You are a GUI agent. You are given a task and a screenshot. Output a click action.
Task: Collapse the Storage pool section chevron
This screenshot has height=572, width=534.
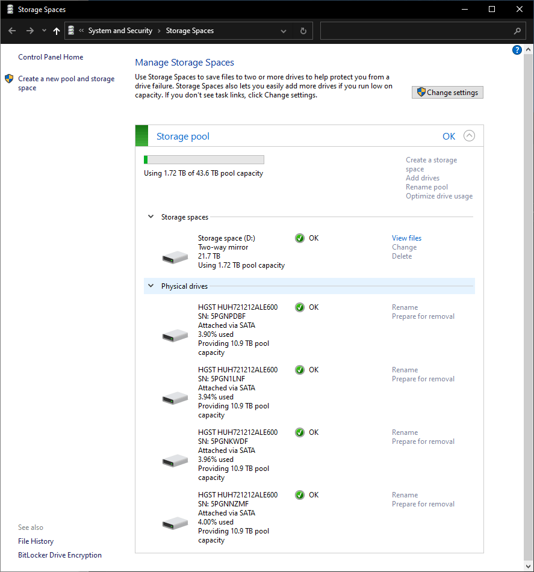coord(469,136)
